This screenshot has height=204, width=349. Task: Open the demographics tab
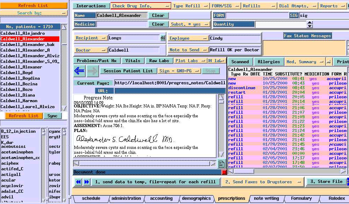pos(196,198)
